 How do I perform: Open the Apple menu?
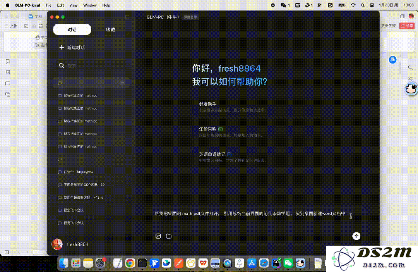(x=7, y=5)
